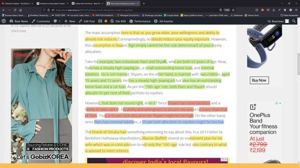Click the 'Oracle of Omaha' highlighted text
This screenshot has height=168, width=300.
coord(108,132)
